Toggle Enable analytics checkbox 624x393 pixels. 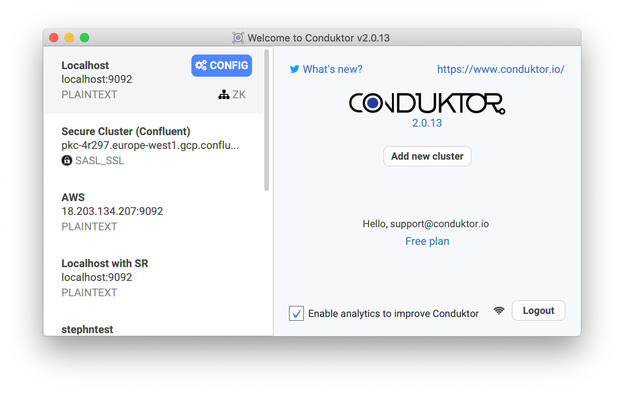tap(296, 314)
